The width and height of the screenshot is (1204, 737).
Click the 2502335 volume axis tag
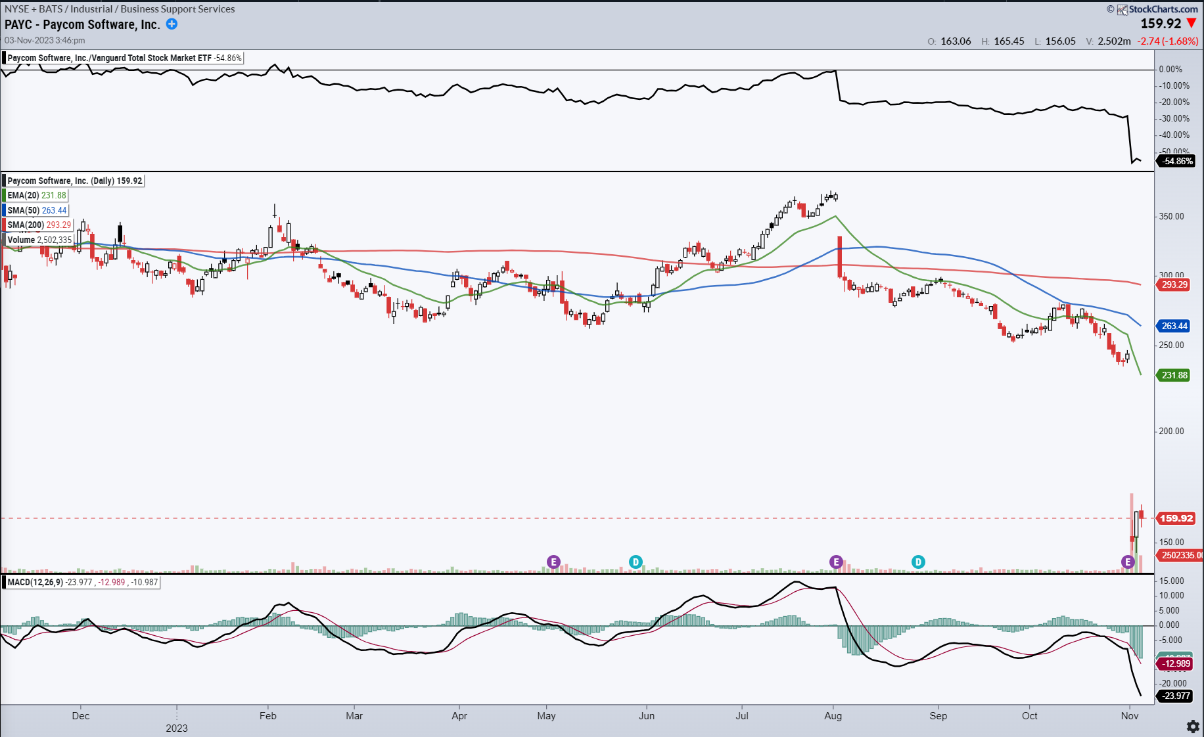pos(1180,555)
